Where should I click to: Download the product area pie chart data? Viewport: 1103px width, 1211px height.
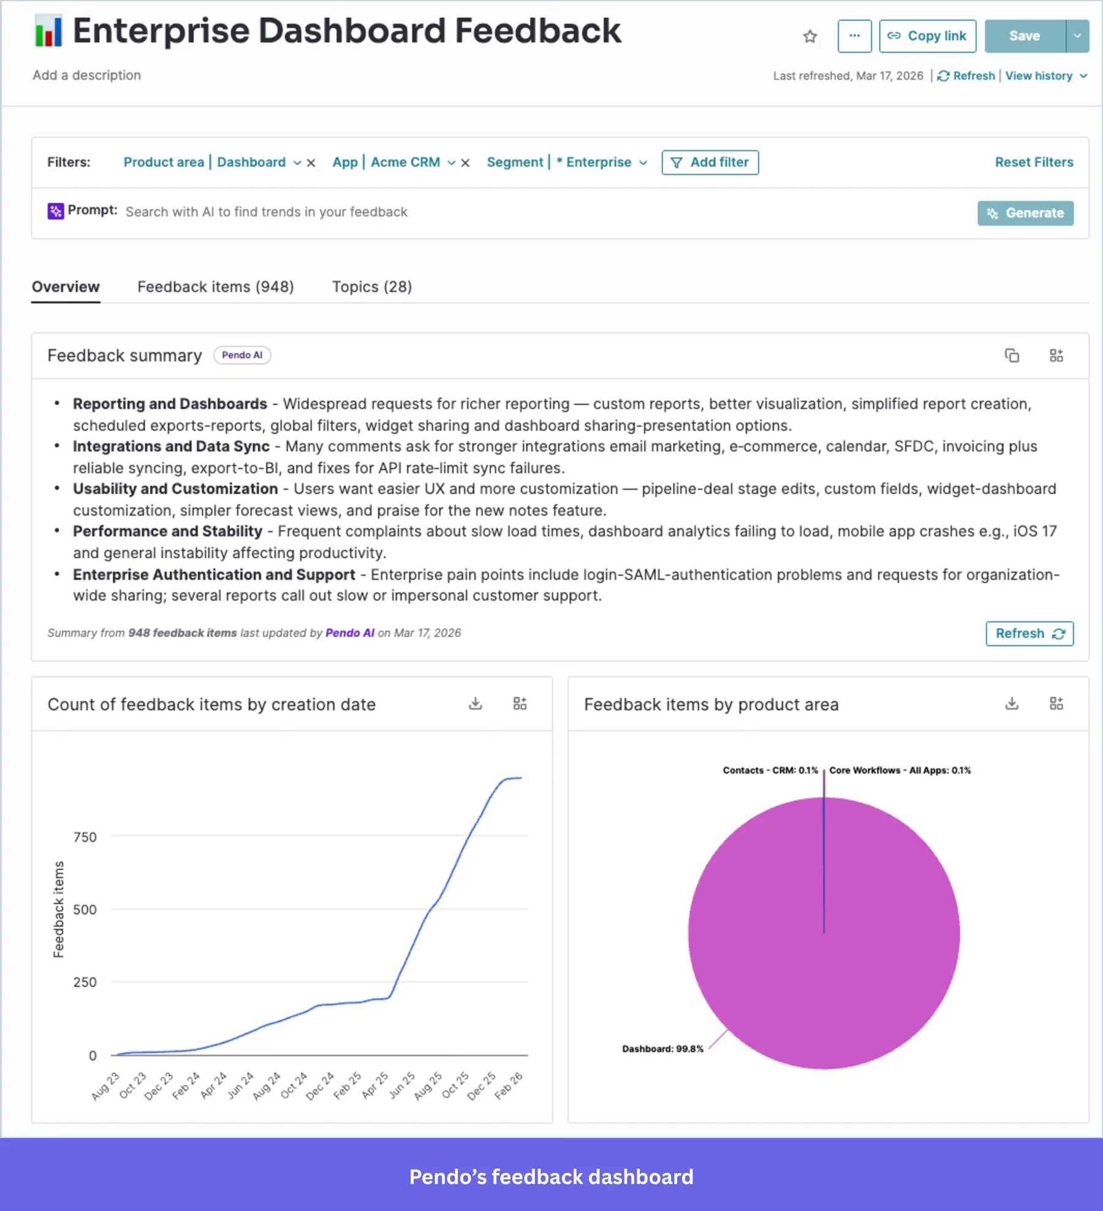(x=1012, y=703)
